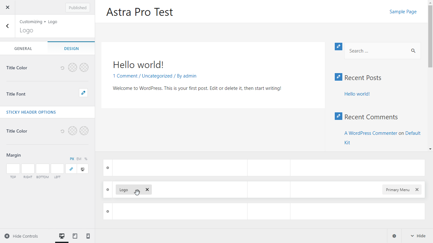Screen dimensions: 433x243
Task: Open the sticky header Title Color normal swatch
Action: (x=73, y=131)
